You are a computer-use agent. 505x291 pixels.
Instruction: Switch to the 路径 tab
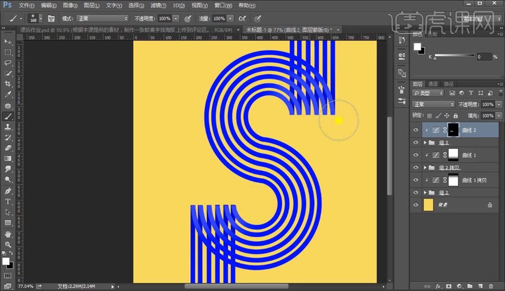click(x=449, y=84)
